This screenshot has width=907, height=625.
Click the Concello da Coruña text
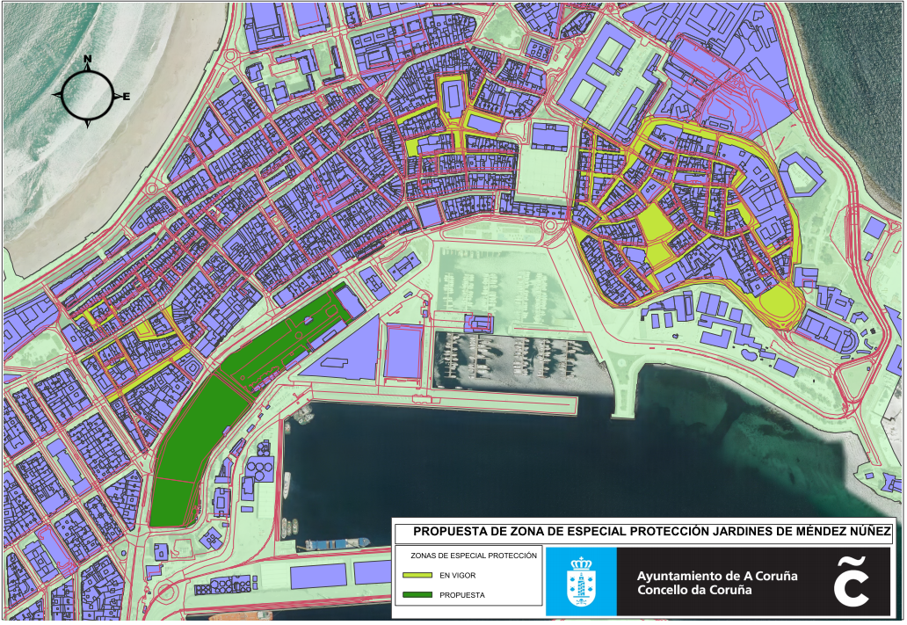tap(694, 589)
